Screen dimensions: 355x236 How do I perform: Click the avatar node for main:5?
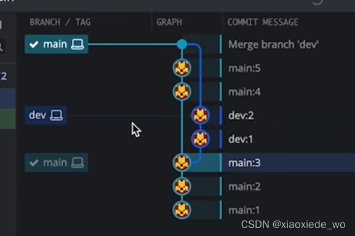click(x=181, y=68)
